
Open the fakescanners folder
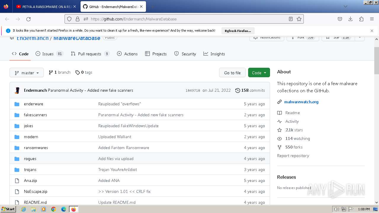(x=36, y=115)
